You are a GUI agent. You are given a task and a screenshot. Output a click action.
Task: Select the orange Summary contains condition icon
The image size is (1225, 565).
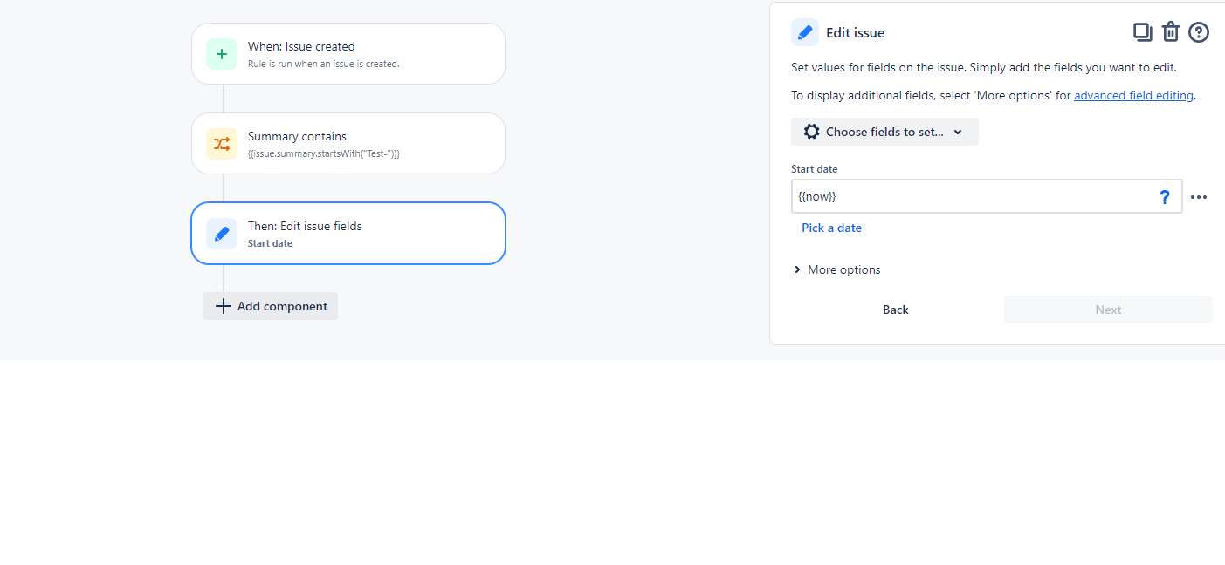click(221, 143)
